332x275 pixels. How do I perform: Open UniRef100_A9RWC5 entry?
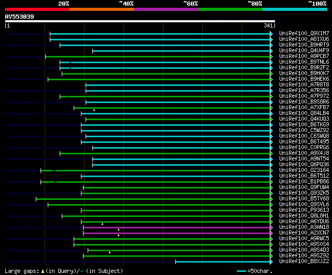pos(304,239)
